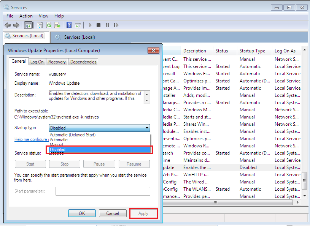Open the Help me configure link
The height and width of the screenshot is (226, 310).
coord(31,139)
